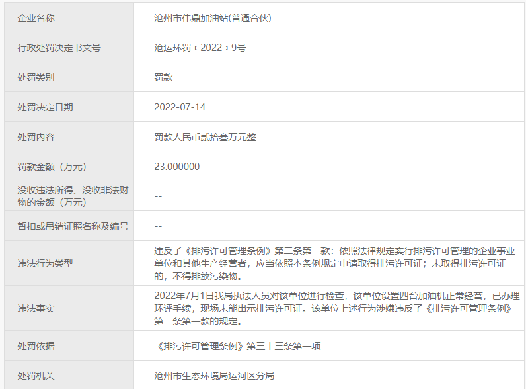Click the label '行政处罚决定书文号'
This screenshot has height=389, width=526.
coord(59,48)
